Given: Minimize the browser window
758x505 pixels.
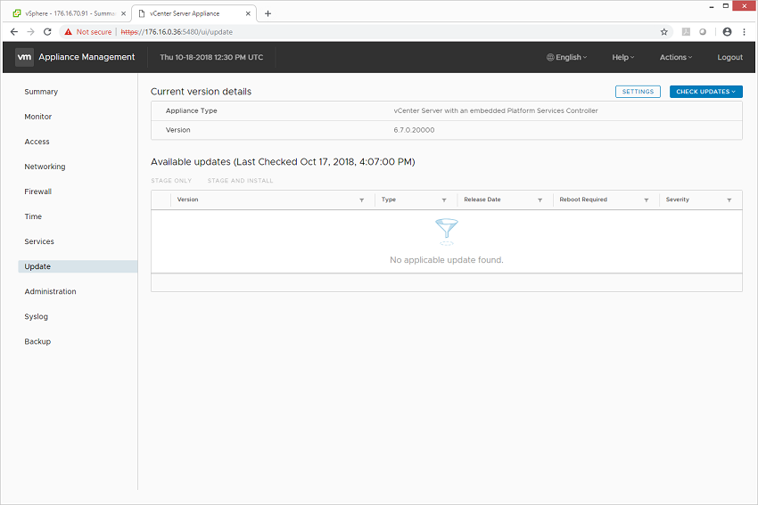Looking at the screenshot, I should click(x=711, y=6).
